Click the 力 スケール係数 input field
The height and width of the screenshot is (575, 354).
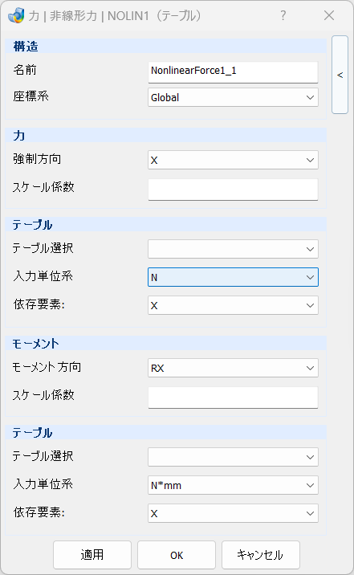(233, 190)
